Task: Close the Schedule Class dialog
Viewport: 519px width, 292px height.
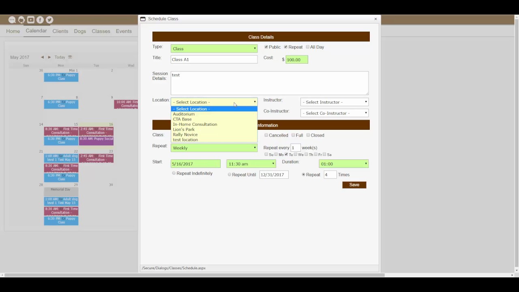Action: click(x=375, y=19)
